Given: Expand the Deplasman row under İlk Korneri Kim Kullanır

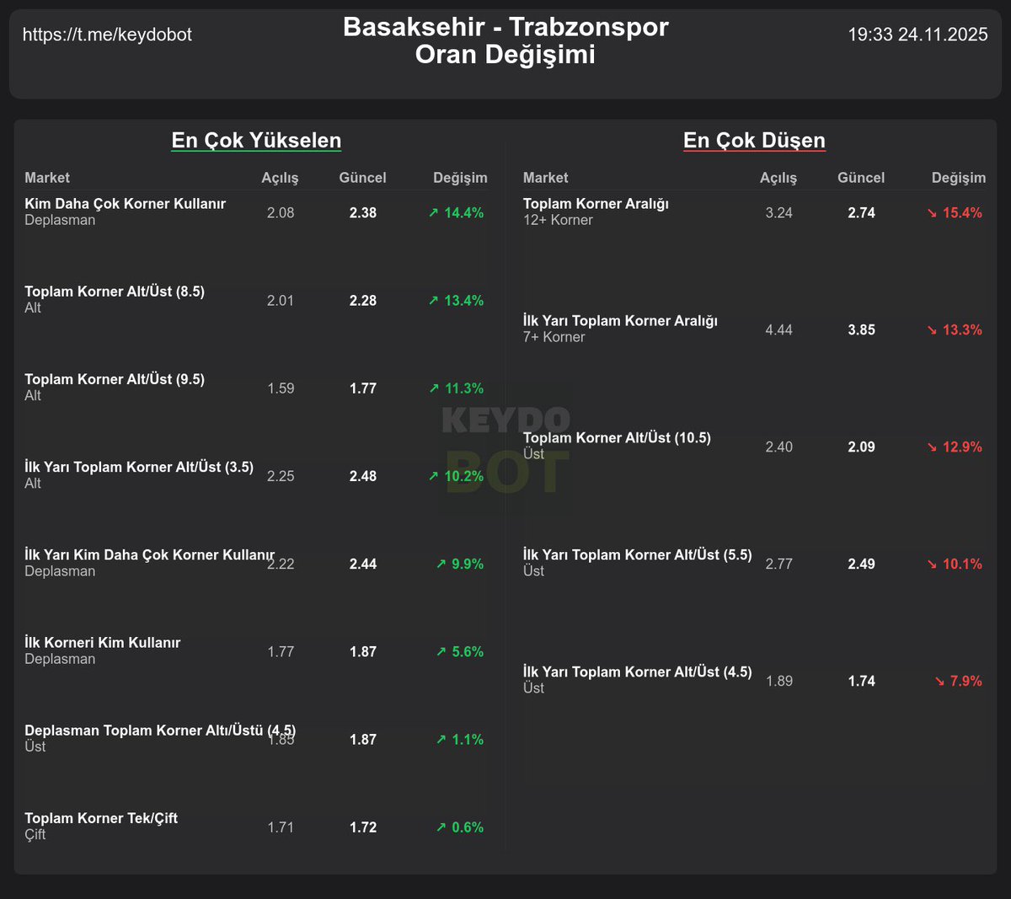Looking at the screenshot, I should coord(59,659).
